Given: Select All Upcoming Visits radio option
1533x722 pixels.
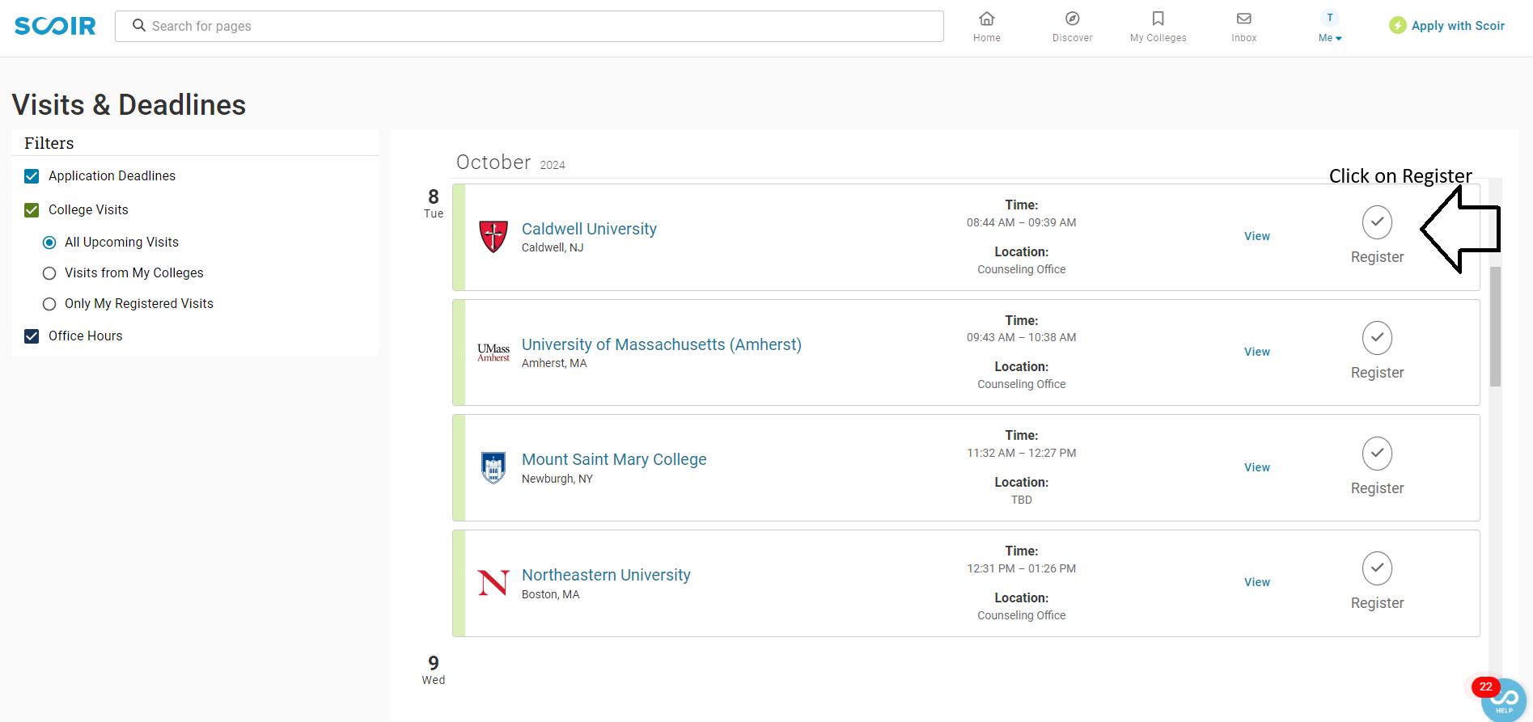Looking at the screenshot, I should pos(49,243).
